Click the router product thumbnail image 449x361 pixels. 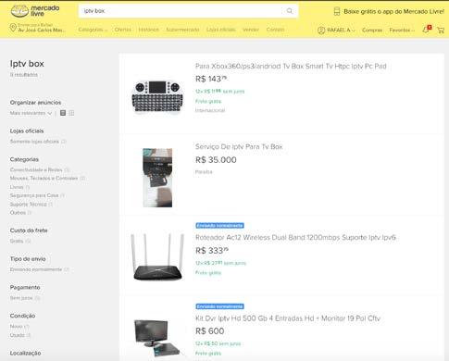coord(157,257)
